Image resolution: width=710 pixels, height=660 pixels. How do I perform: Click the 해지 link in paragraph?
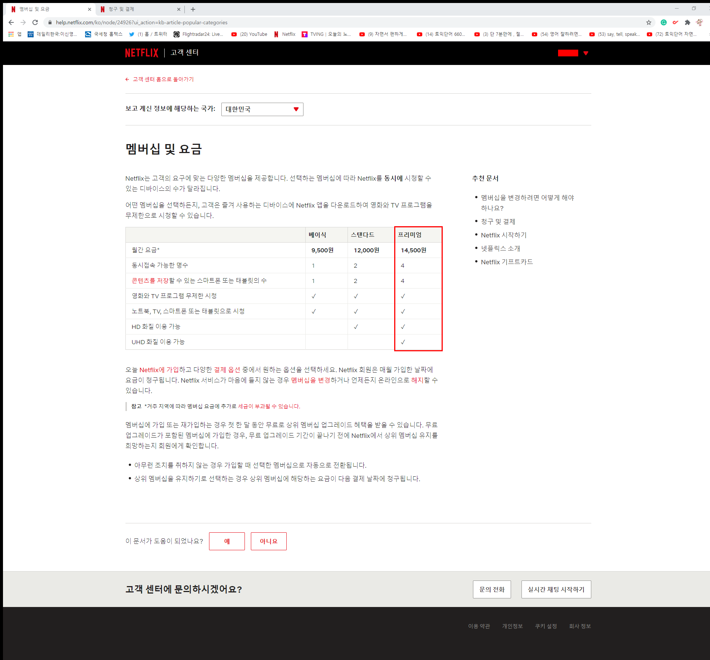417,380
